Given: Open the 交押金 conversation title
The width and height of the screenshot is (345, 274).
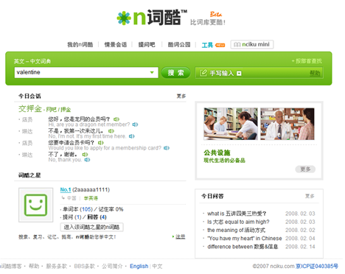Looking at the screenshot, I should (30, 108).
